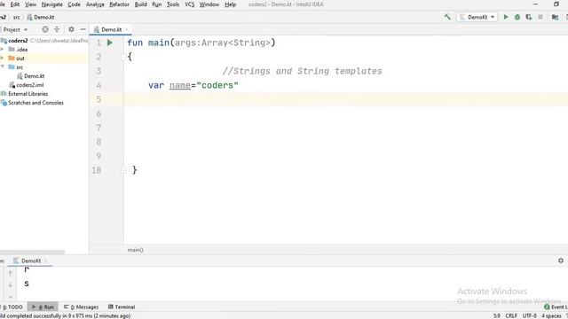Viewport: 568px width, 319px height.
Task: Click CRLF line separator in status bar
Action: [511, 315]
